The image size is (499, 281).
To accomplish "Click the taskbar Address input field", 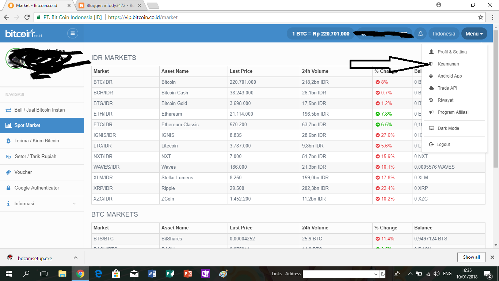I will tap(338, 274).
